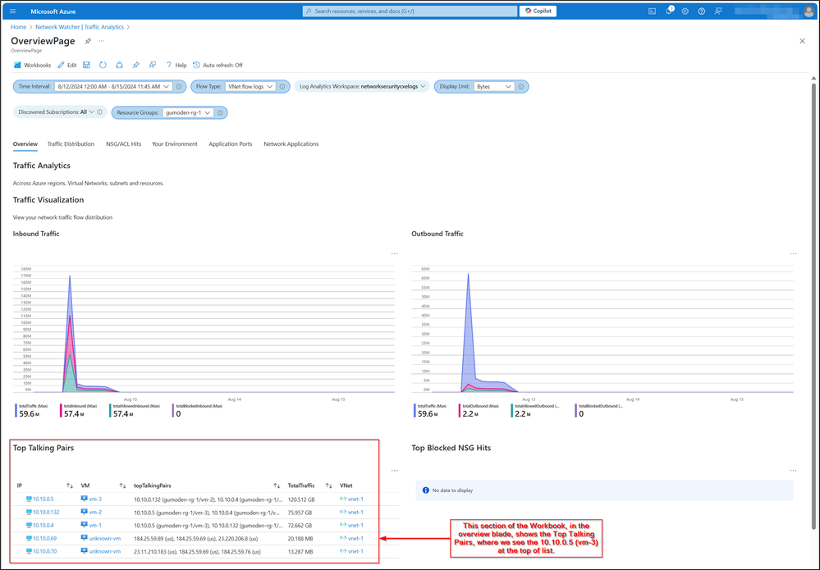Click info icon beside Discovered Subscriptions
The image size is (820, 570).
point(100,112)
